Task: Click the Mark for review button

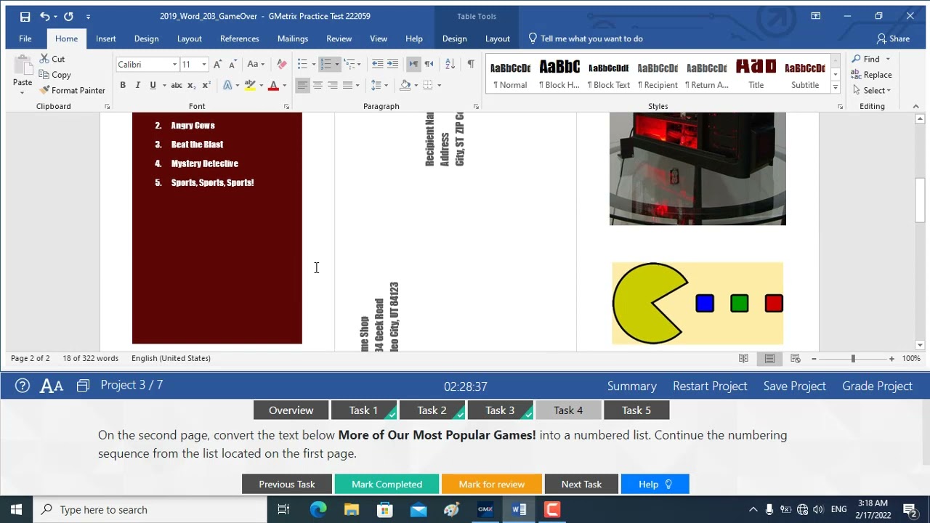Action: click(x=491, y=484)
